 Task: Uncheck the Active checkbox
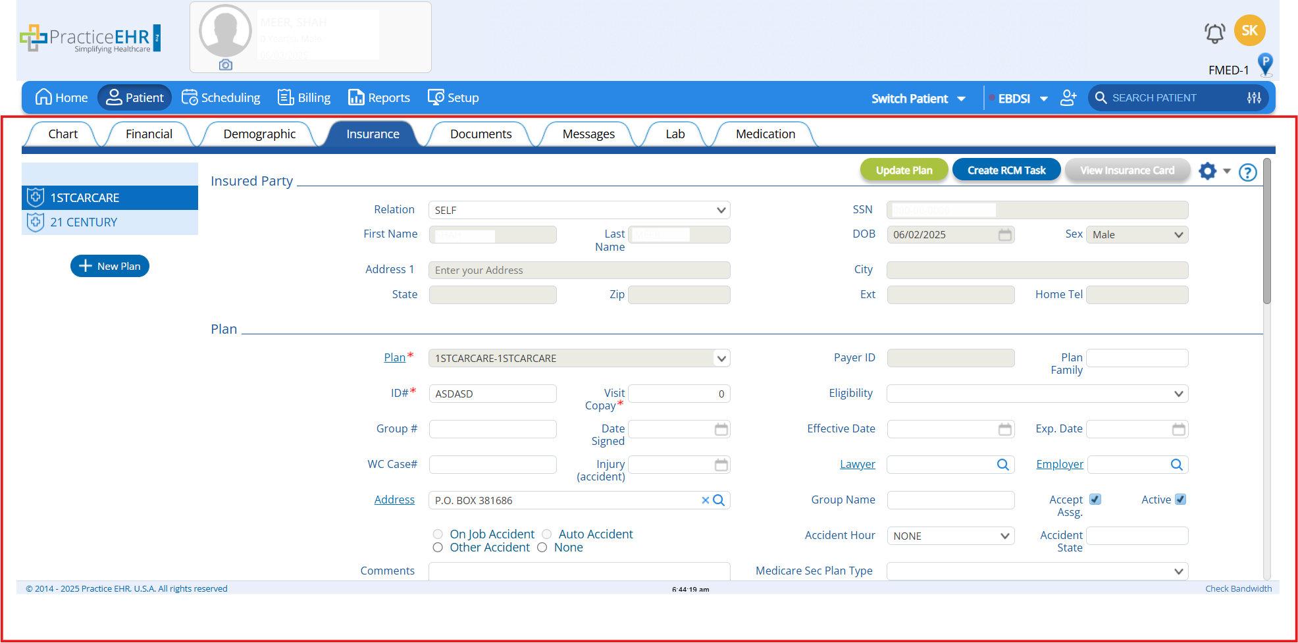click(x=1180, y=500)
